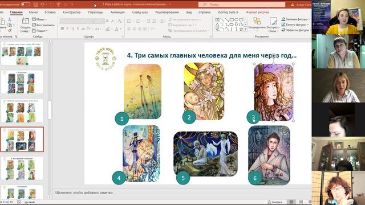
Task: Click the normal view icon in status bar
Action: (291, 202)
